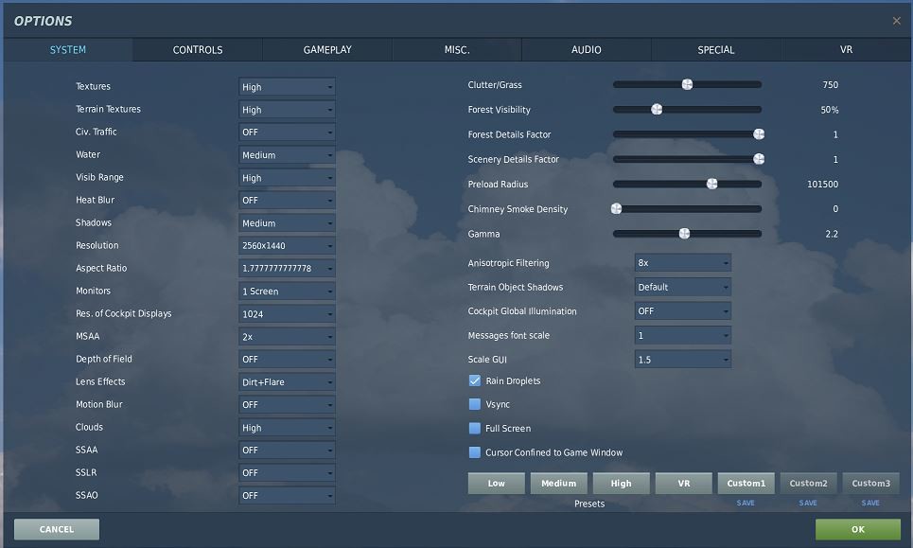Click the Chimney Smoke Density slider handle
This screenshot has width=913, height=548.
[x=616, y=209]
